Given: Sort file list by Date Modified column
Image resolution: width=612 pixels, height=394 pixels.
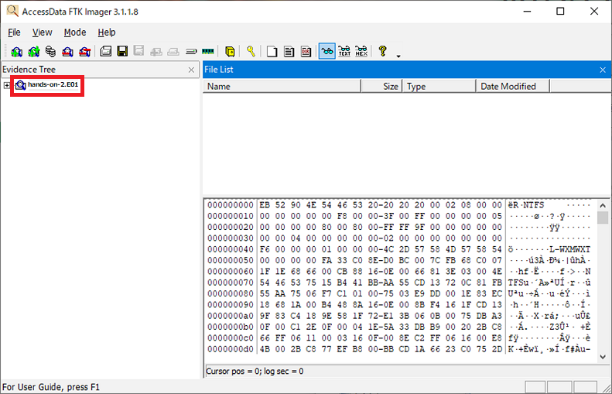Looking at the screenshot, I should 513,86.
